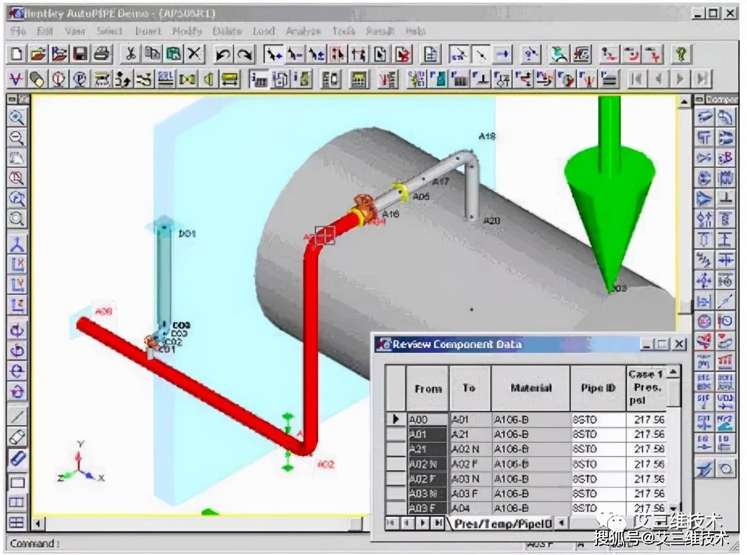Toggle the four-viewport layout icon
This screenshot has width=747, height=555.
pyautogui.click(x=17, y=522)
